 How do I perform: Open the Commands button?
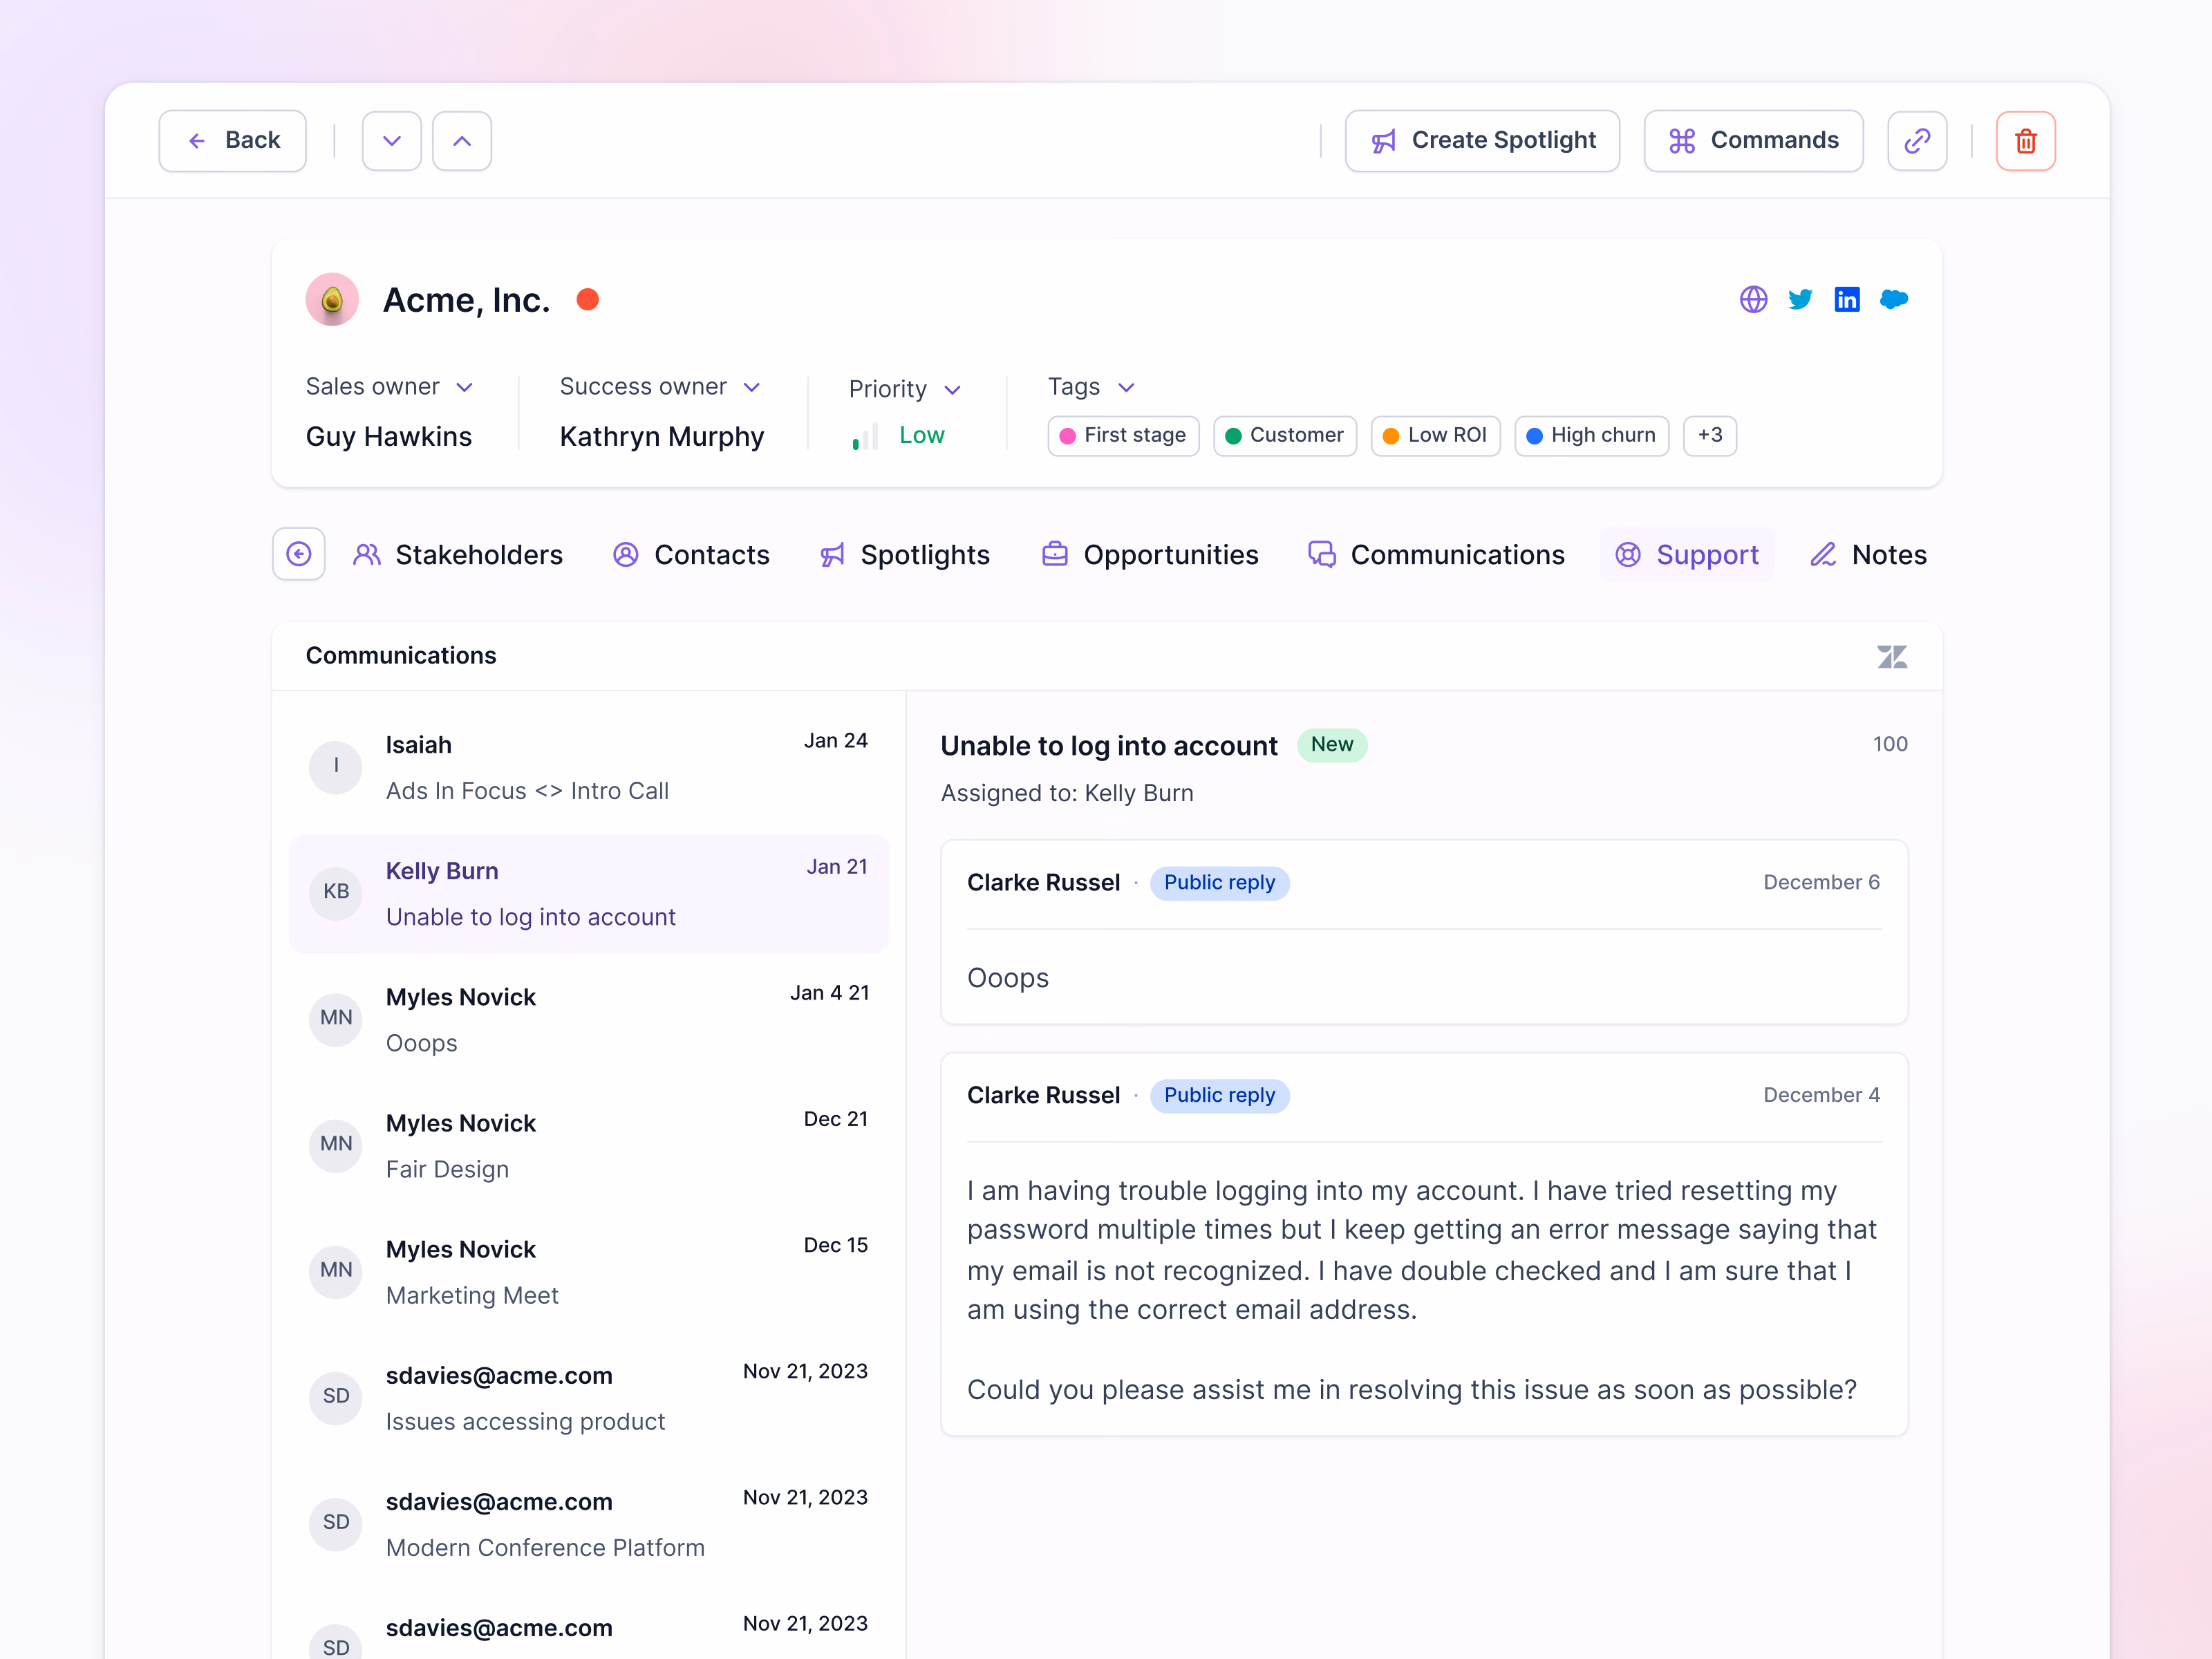pyautogui.click(x=1753, y=141)
